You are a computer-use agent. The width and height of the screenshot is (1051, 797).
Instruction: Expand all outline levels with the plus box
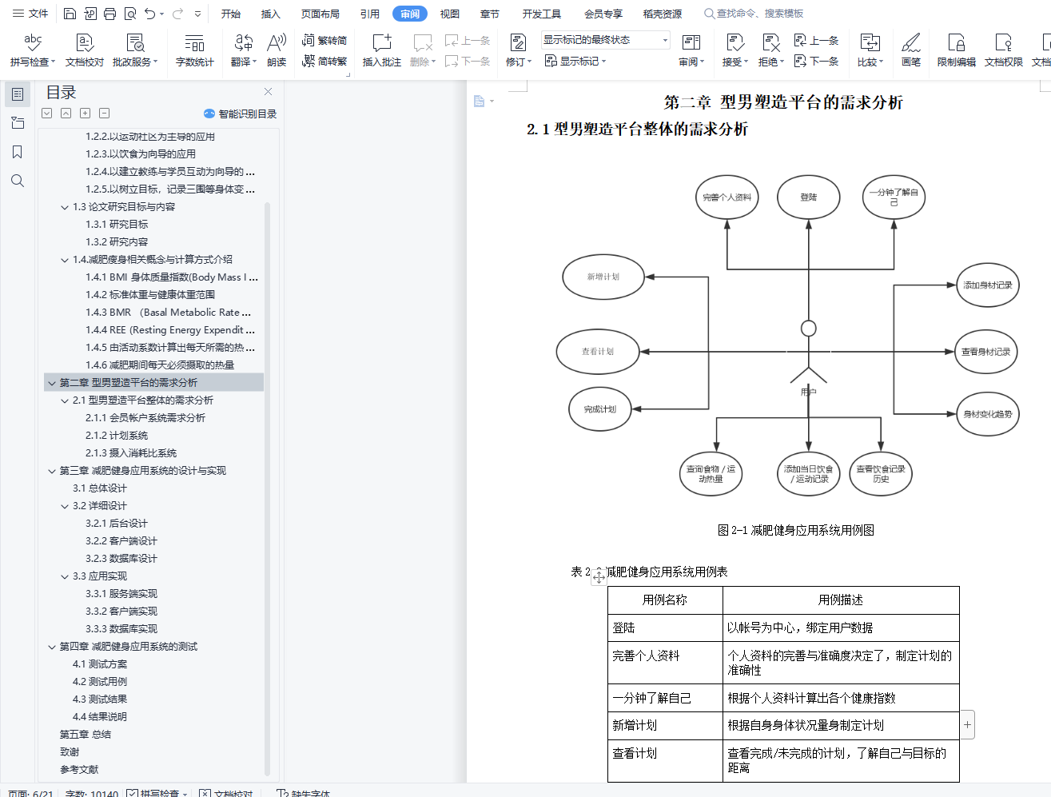tap(86, 114)
